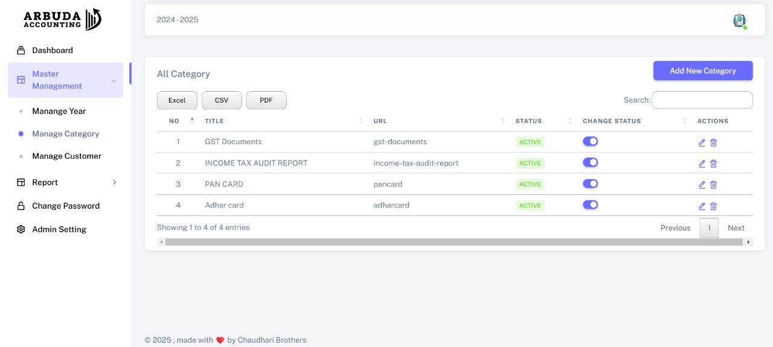This screenshot has width=773, height=347.
Task: Click the Arbuda Accounting logo
Action: (x=62, y=19)
